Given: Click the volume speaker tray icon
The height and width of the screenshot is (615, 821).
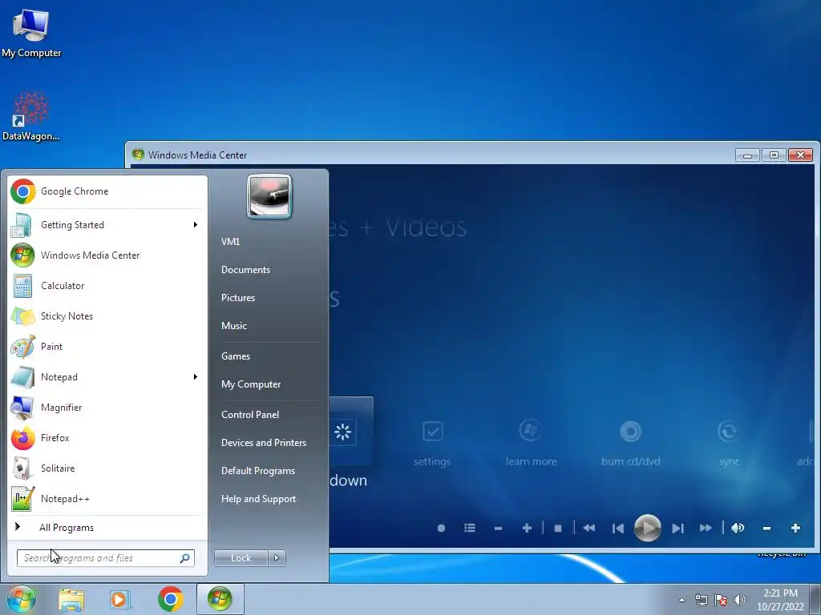Looking at the screenshot, I should tap(740, 600).
